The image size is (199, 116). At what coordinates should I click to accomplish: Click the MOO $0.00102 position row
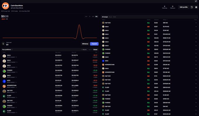tap(50, 81)
